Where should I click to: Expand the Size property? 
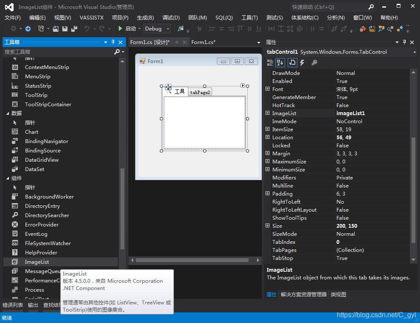(267, 225)
